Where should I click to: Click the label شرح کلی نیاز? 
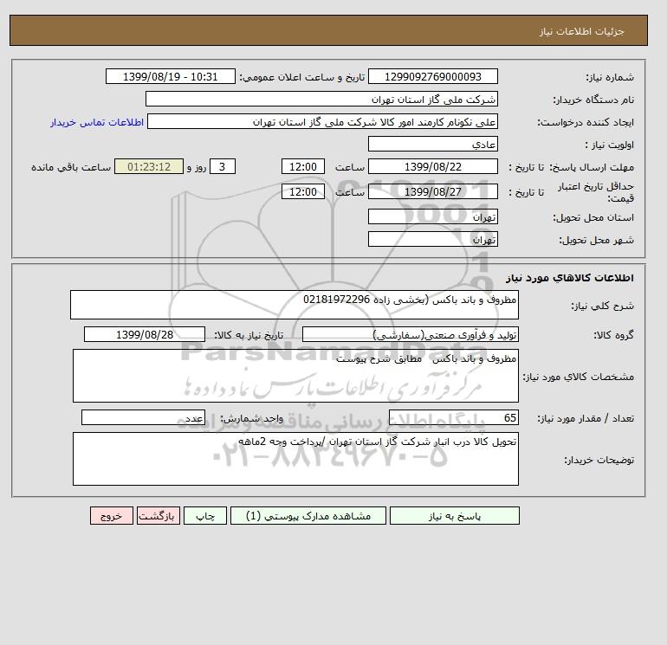[602, 306]
